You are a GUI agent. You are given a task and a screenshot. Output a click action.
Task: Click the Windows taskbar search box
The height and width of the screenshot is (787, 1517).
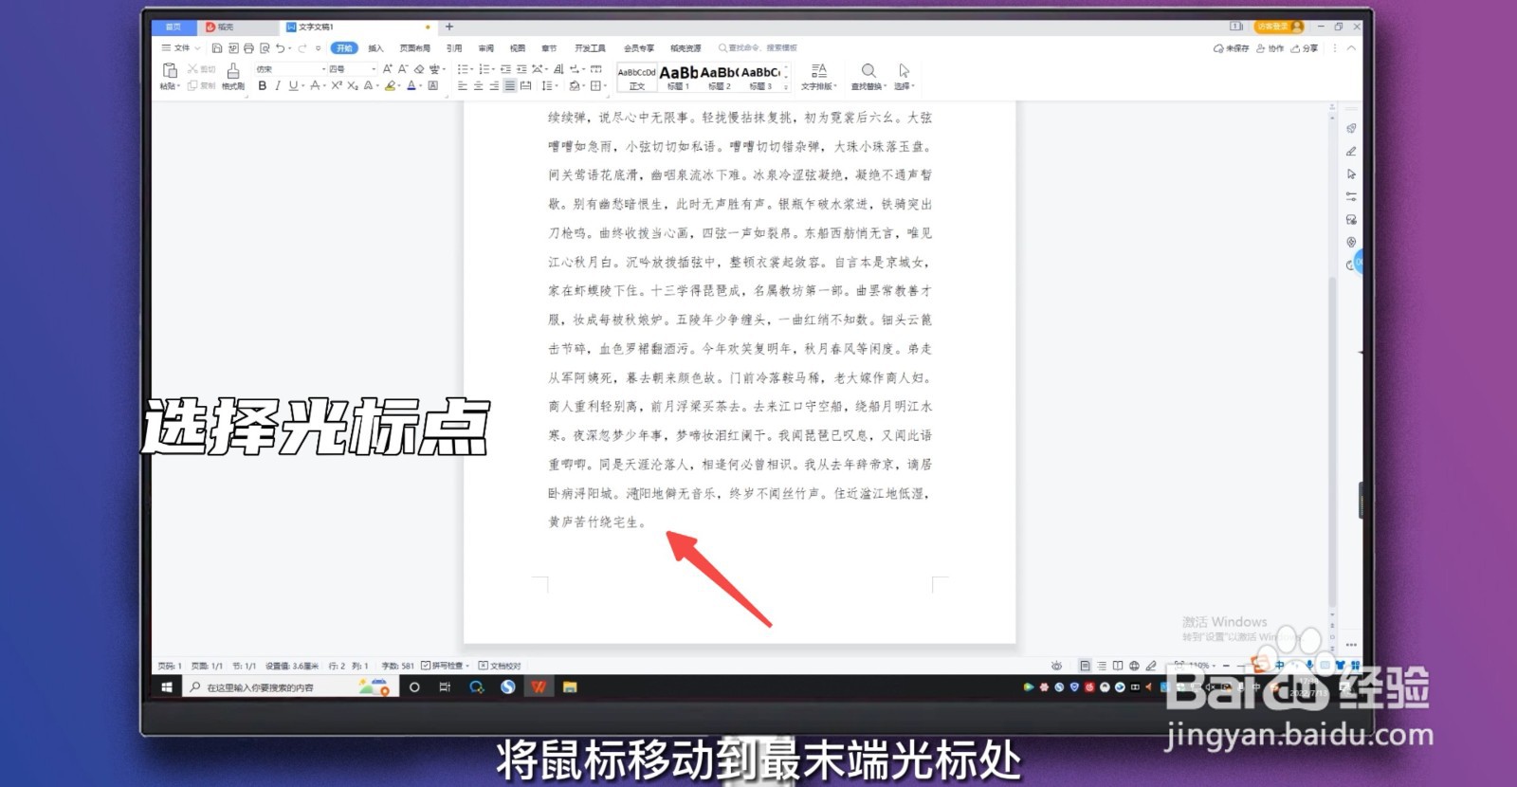click(289, 686)
